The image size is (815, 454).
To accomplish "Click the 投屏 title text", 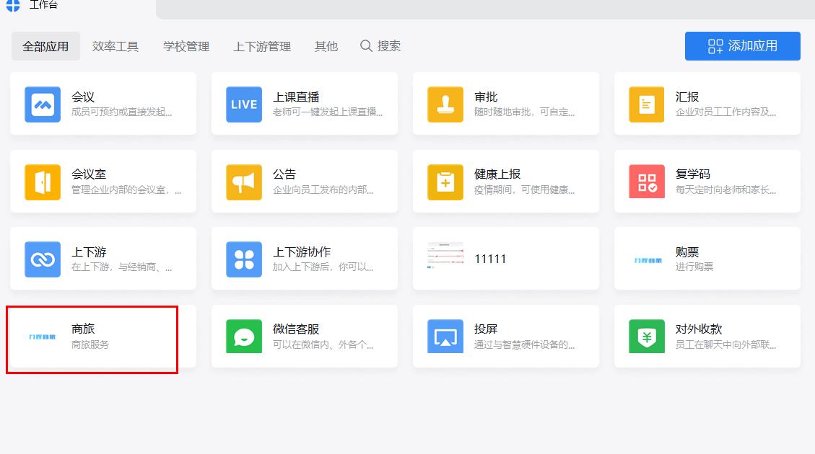I will 486,329.
